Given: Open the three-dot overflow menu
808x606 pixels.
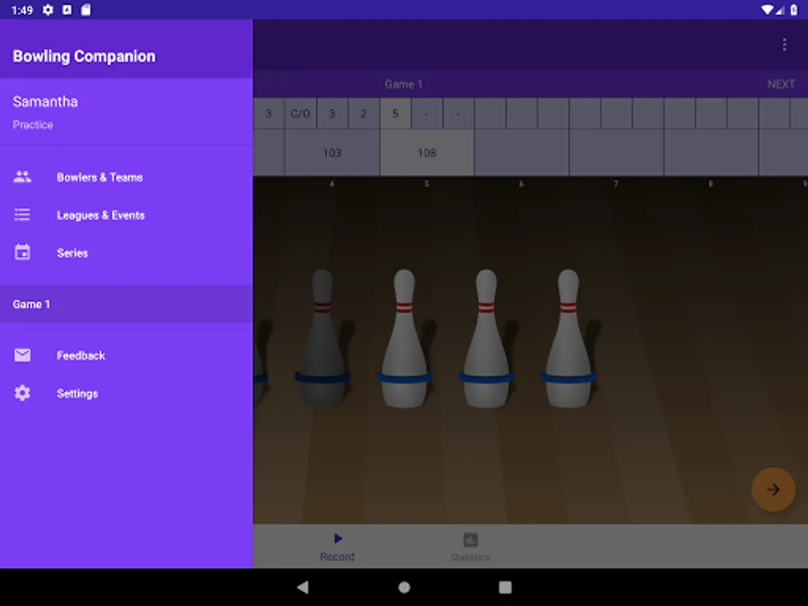Looking at the screenshot, I should 784,44.
